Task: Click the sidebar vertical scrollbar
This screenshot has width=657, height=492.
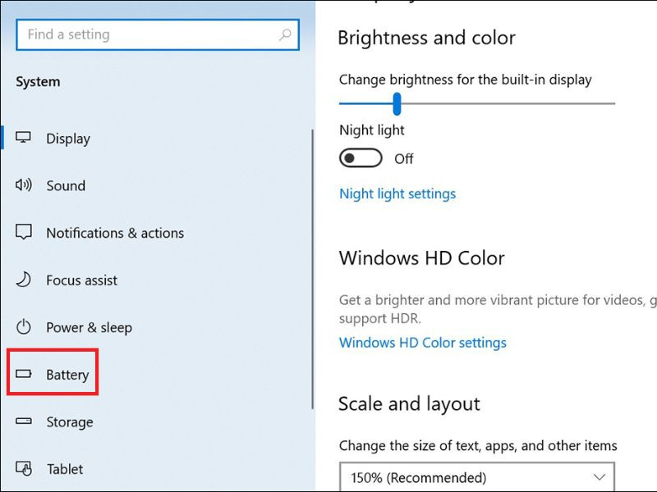Action: click(313, 269)
